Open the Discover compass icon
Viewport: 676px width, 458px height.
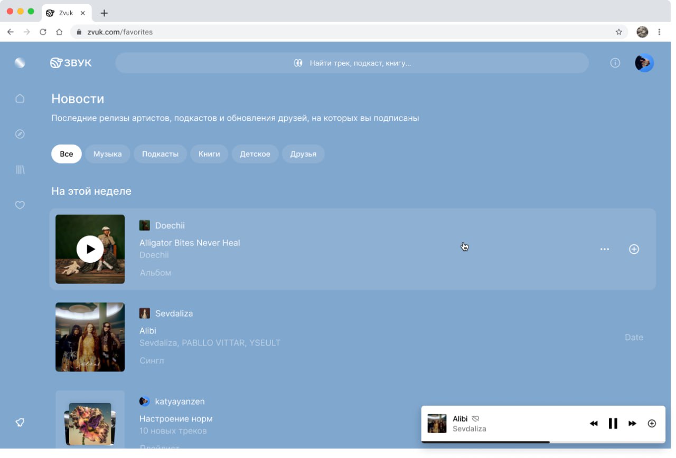tap(20, 134)
